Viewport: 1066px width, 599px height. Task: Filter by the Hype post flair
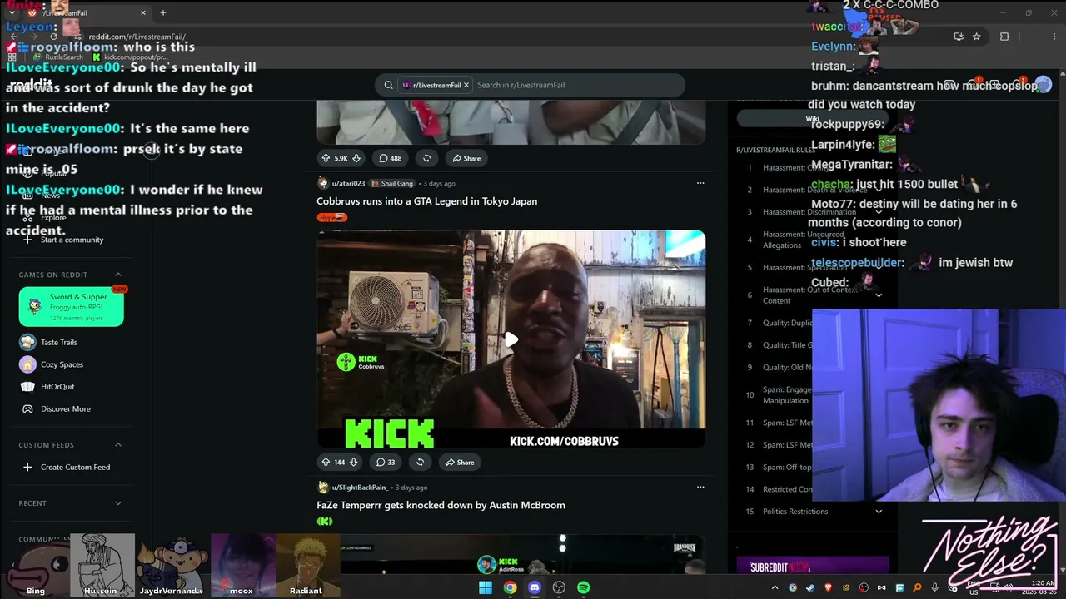point(331,218)
